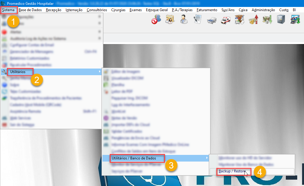Click the money with green down arrow icon
304x186 pixels.
click(x=267, y=20)
